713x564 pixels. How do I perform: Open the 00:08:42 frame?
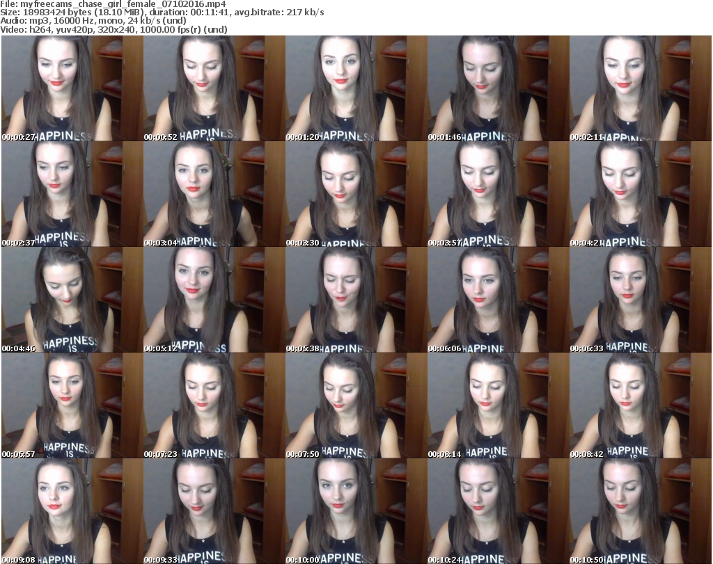(x=640, y=405)
